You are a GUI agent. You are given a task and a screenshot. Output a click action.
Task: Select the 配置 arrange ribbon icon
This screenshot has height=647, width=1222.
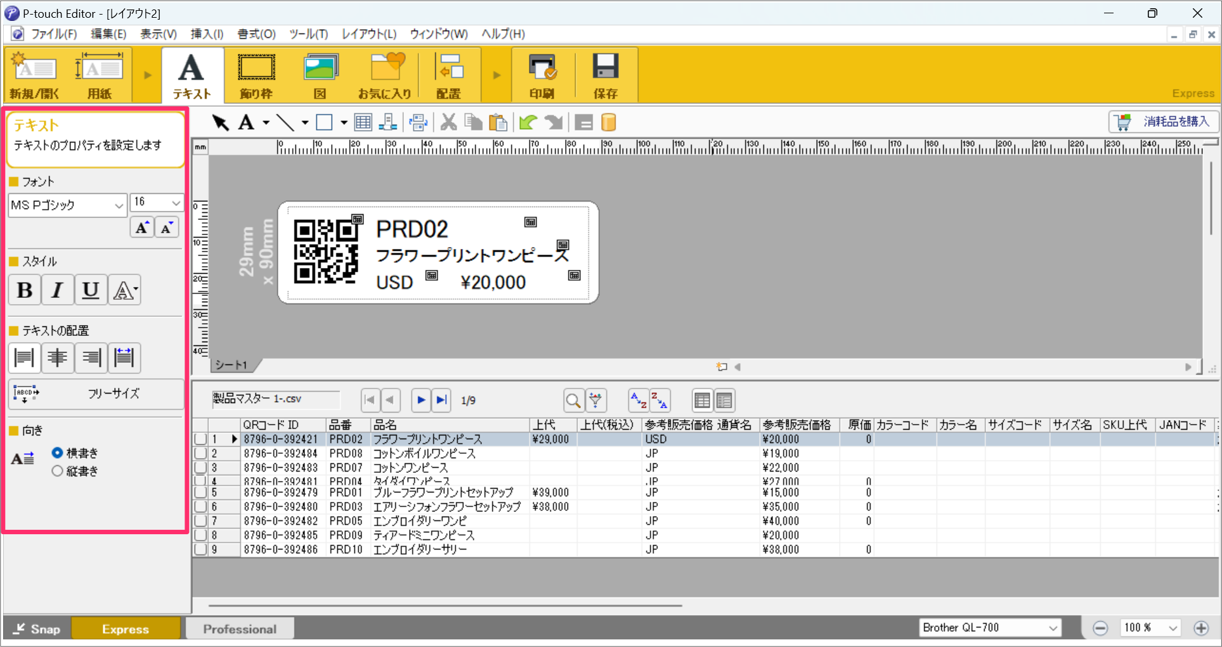[449, 75]
